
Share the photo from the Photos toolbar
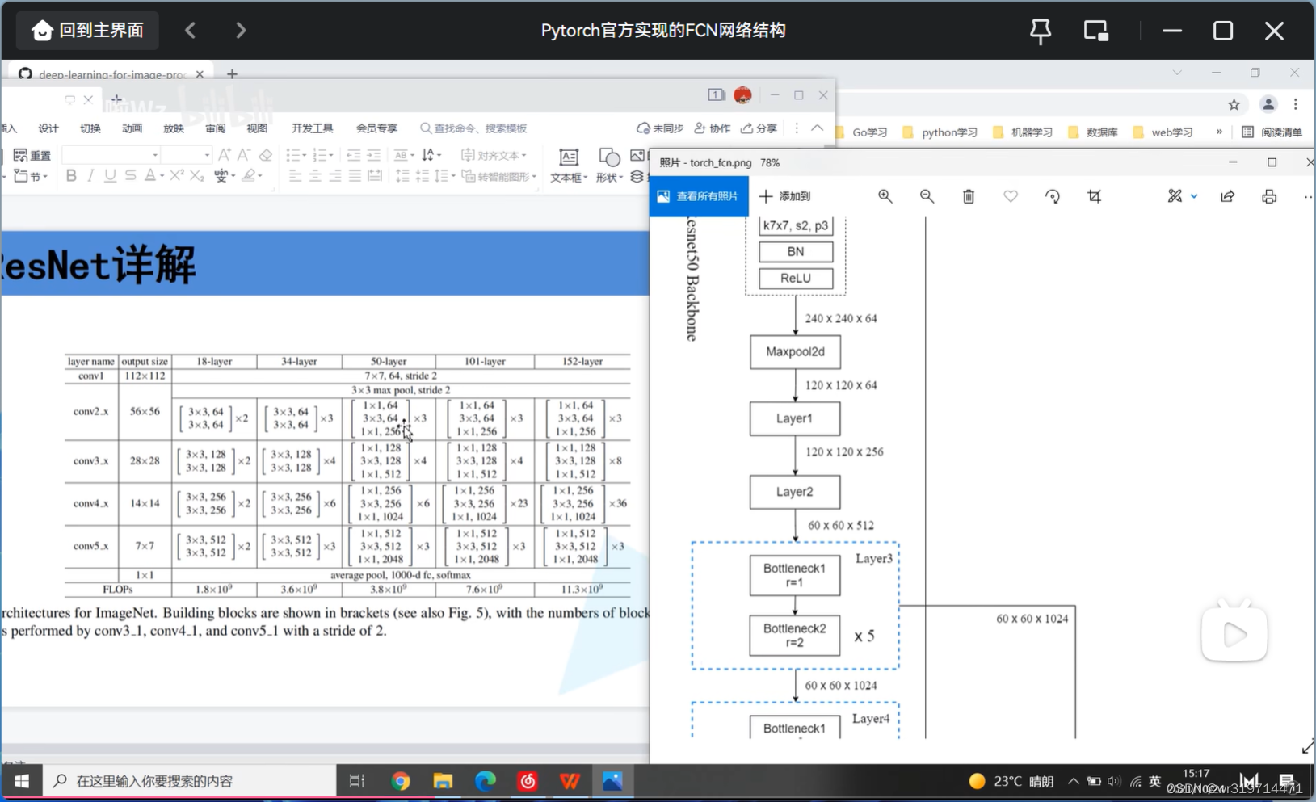pos(1228,196)
